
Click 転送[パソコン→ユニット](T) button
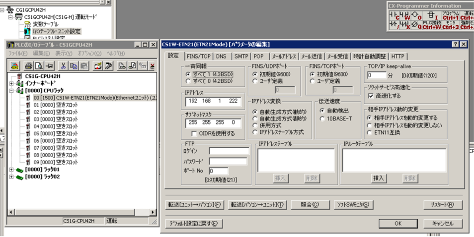pyautogui.click(x=257, y=205)
